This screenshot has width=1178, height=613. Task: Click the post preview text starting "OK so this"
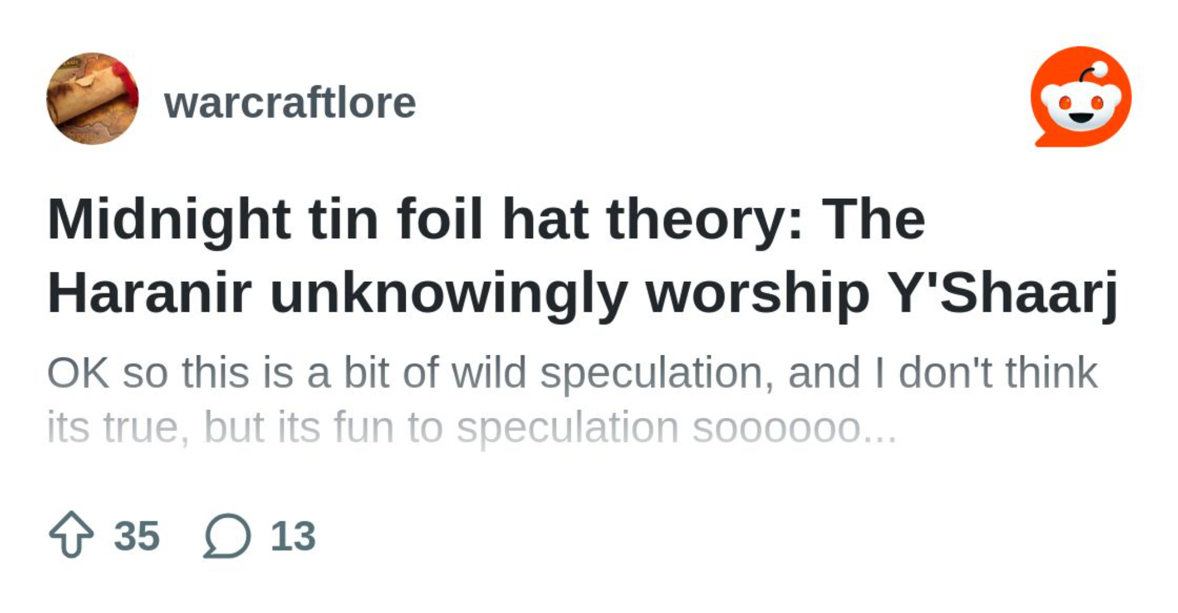571,373
